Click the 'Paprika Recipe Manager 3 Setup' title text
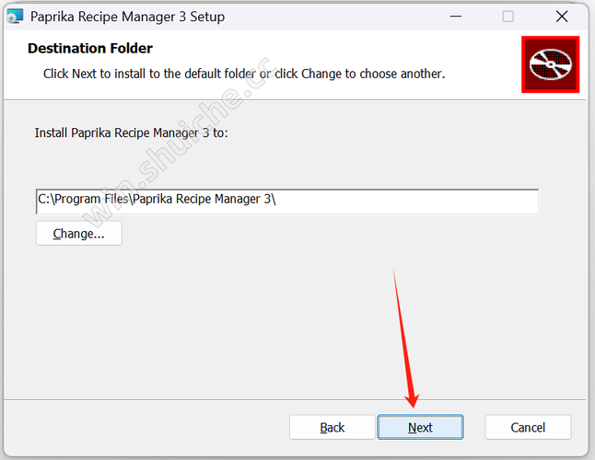The width and height of the screenshot is (595, 460). click(127, 17)
